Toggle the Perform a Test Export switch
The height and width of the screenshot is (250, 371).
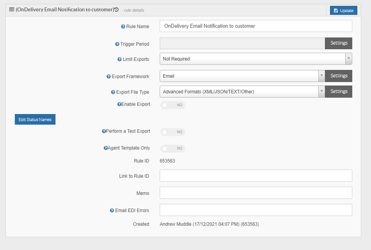tap(173, 132)
